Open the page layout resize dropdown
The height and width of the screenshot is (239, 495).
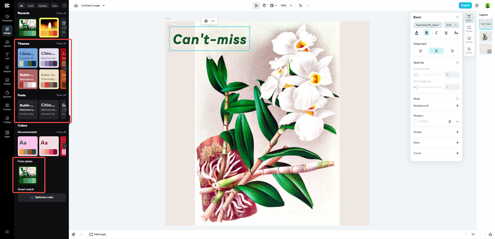(273, 5)
